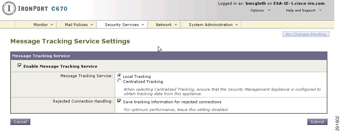340x131 pixels.
Task: Uncheck Save tracking information for rejected connections
Action: tap(119, 101)
